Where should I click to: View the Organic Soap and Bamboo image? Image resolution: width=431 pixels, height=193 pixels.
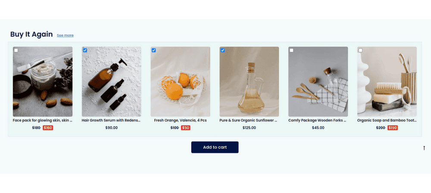point(387,82)
